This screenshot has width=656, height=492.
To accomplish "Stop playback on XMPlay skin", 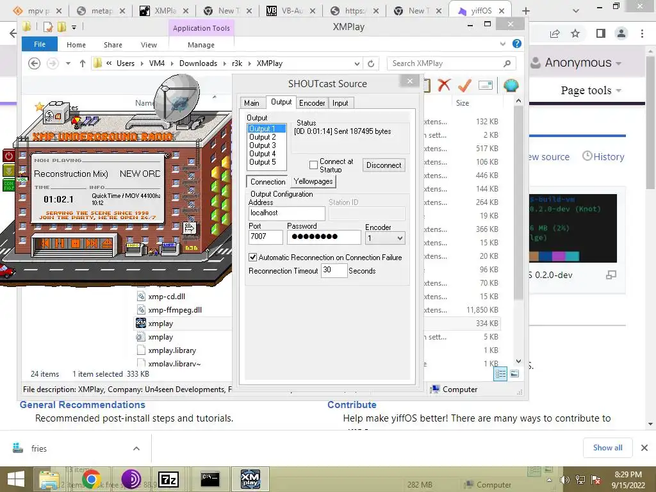I will point(76,243).
